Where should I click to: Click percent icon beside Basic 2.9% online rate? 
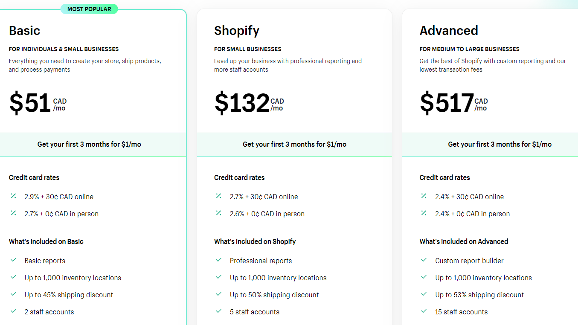pos(14,196)
